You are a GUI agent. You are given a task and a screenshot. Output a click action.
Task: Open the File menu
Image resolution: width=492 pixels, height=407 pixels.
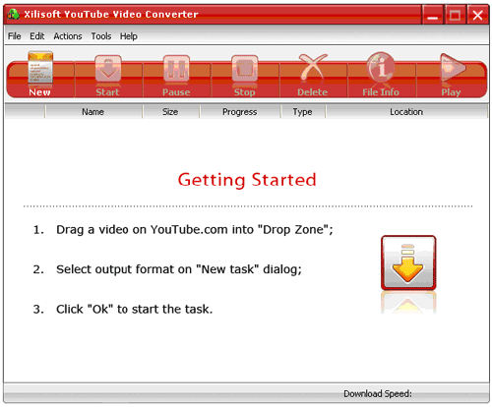pos(15,36)
